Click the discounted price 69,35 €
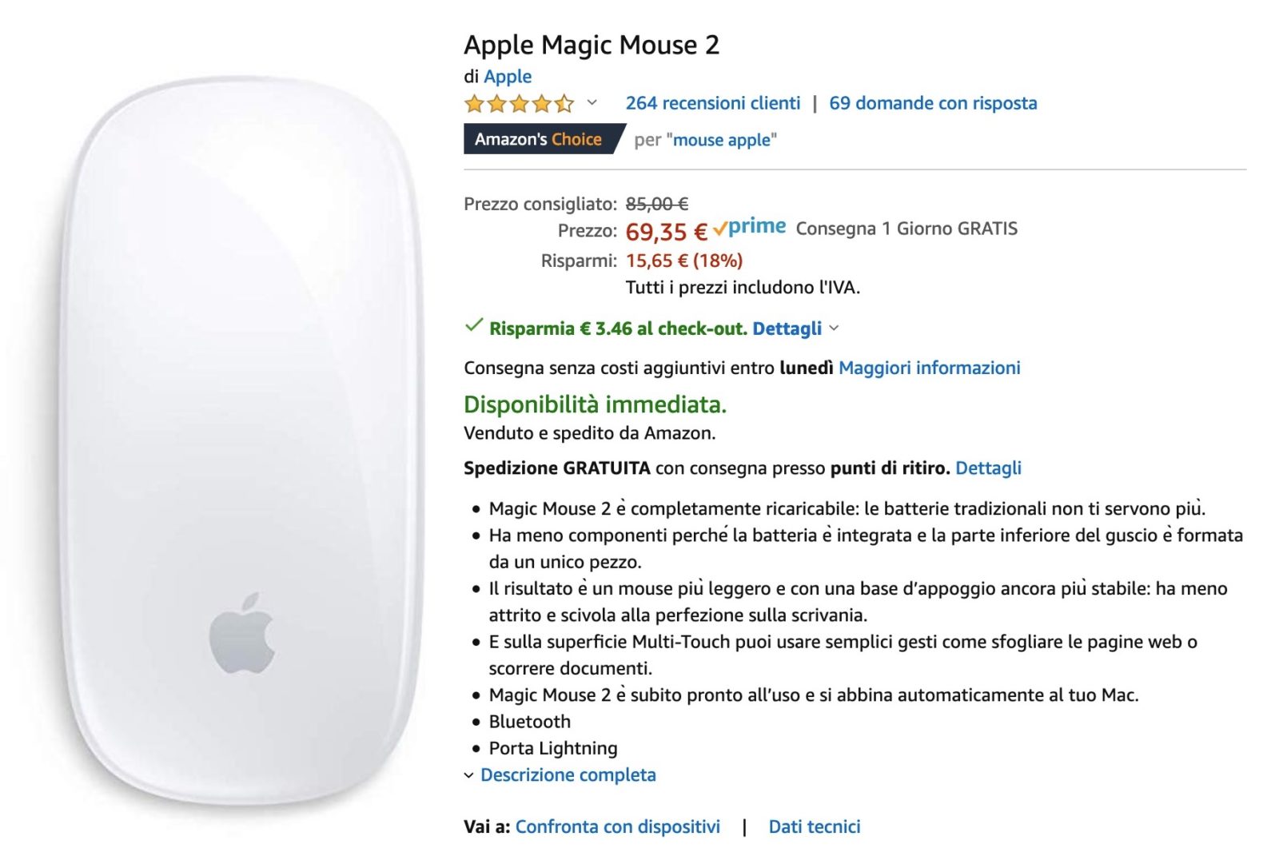The image size is (1279, 856). (x=665, y=231)
